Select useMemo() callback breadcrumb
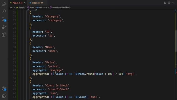Screen dimensions: 177x100 (x=60, y=7)
